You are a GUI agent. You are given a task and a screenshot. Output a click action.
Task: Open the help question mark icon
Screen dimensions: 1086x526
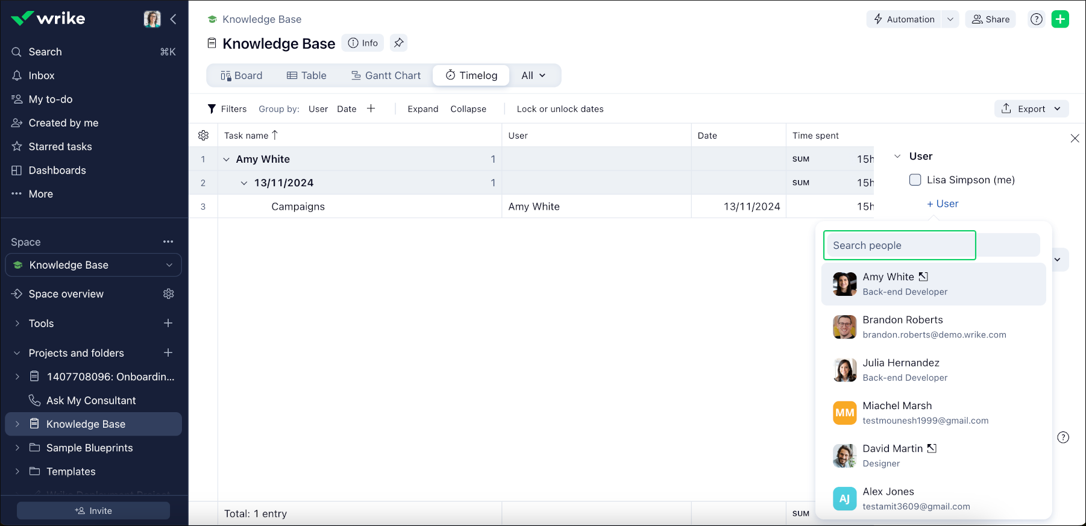[1036, 19]
